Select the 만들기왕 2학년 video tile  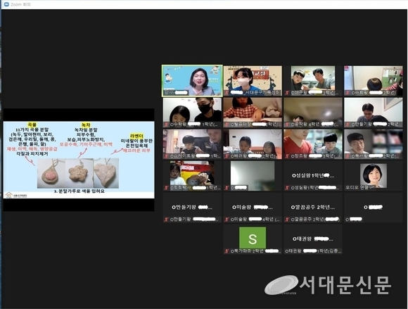pyautogui.click(x=373, y=113)
